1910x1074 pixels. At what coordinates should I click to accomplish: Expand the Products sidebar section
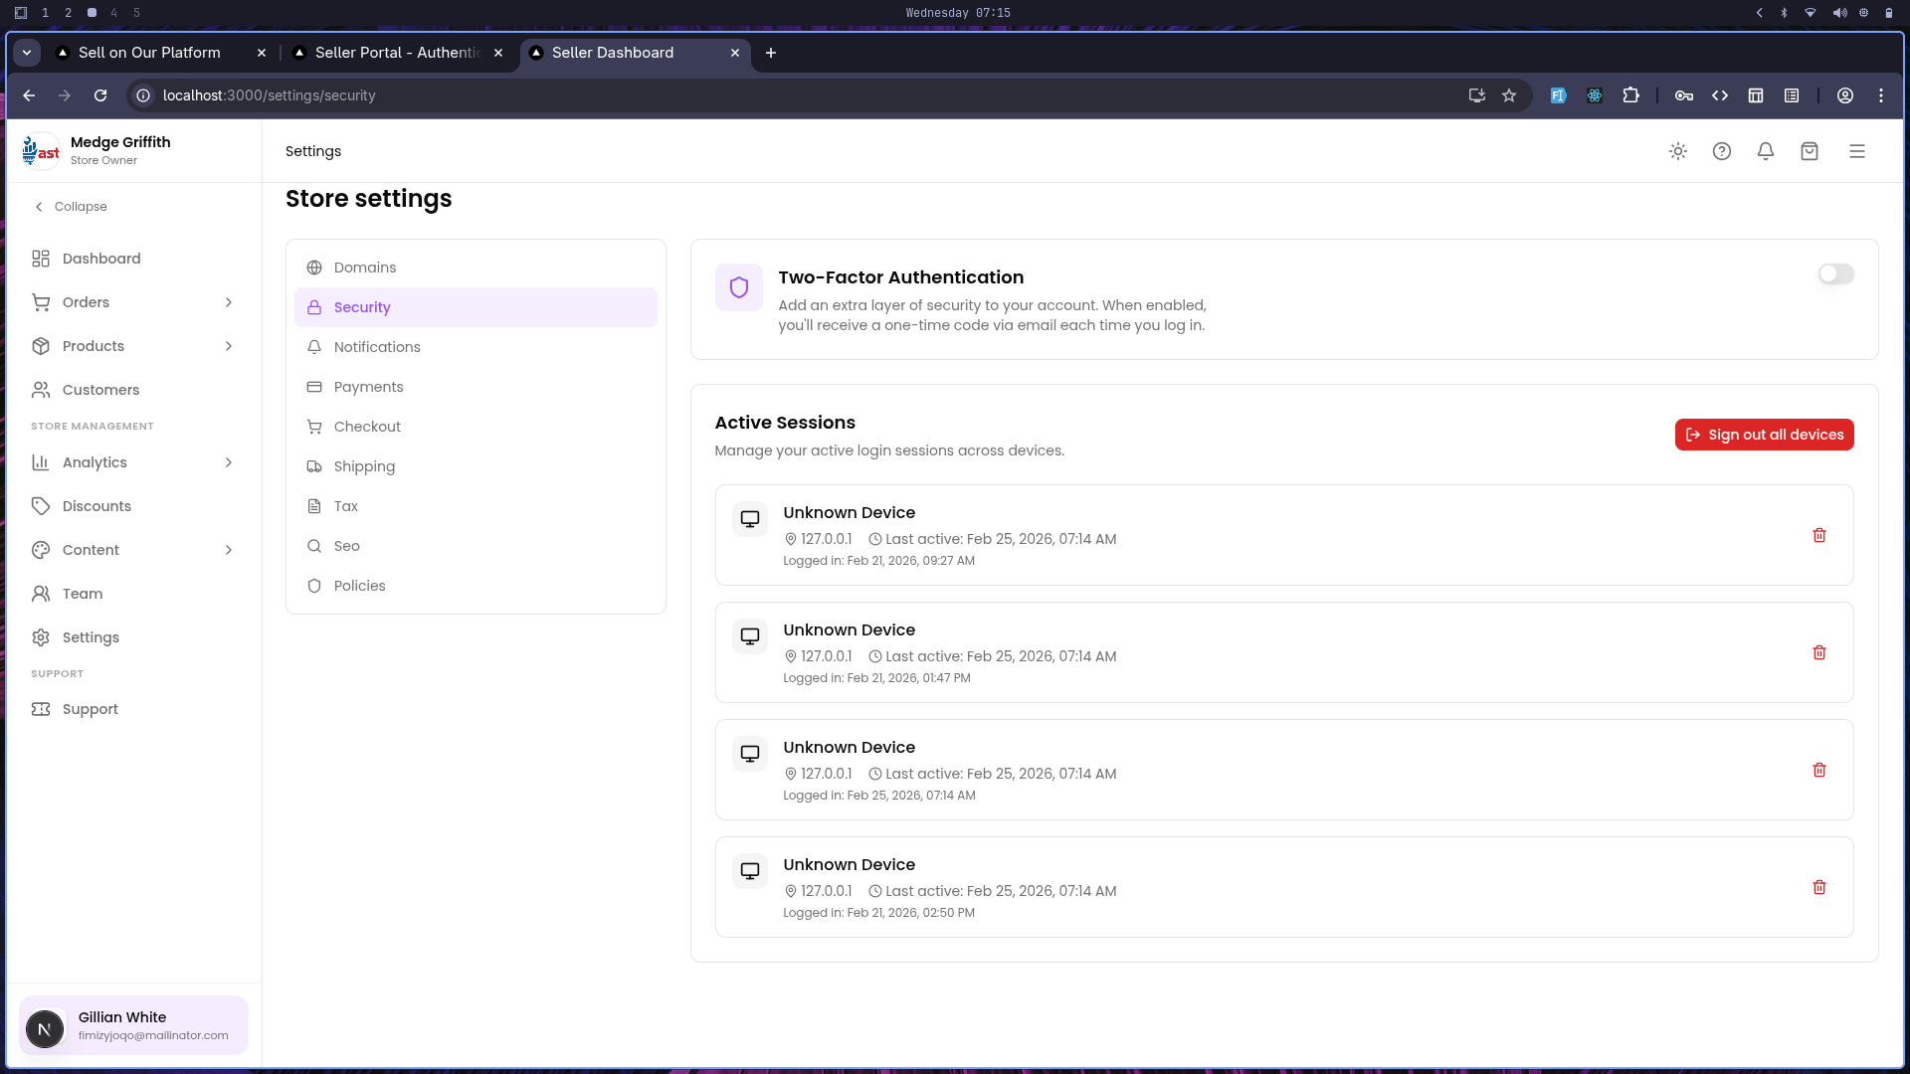coord(93,346)
